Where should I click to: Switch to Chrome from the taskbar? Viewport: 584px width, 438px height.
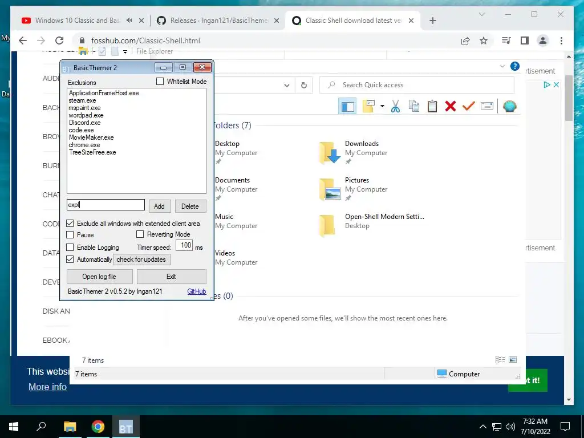tap(98, 427)
